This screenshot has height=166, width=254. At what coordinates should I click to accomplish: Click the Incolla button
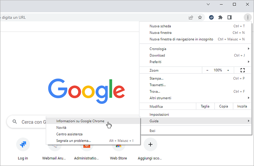coord(242,106)
